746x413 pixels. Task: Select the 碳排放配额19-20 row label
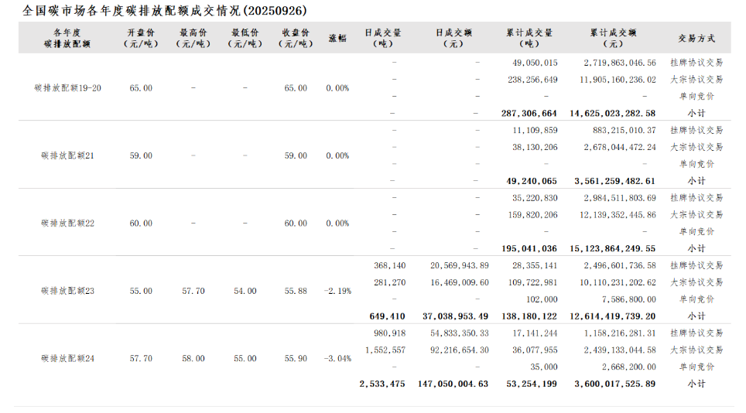[68, 88]
